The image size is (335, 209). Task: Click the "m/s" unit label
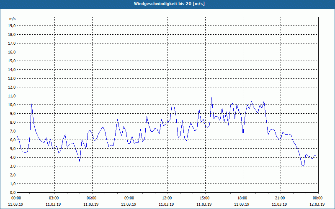[x=13, y=19]
